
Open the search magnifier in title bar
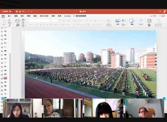pyautogui.click(x=160, y=11)
